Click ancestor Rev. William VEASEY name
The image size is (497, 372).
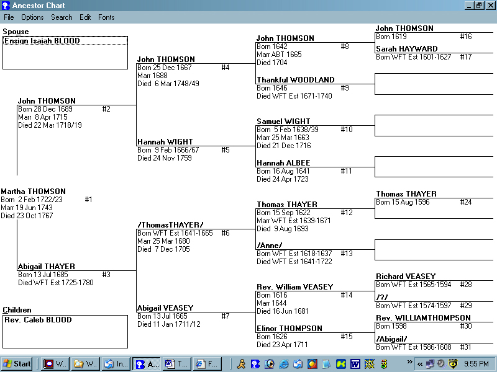pos(294,287)
